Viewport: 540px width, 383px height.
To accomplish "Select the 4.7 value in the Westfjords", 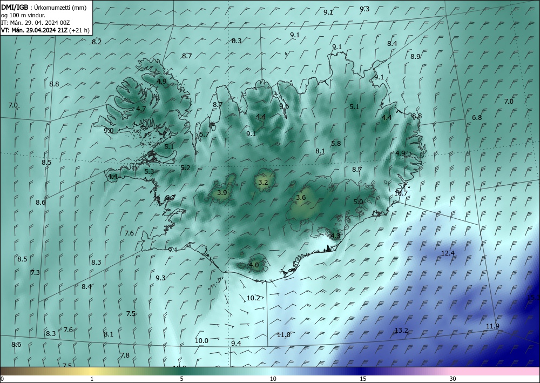I will click(x=141, y=109).
